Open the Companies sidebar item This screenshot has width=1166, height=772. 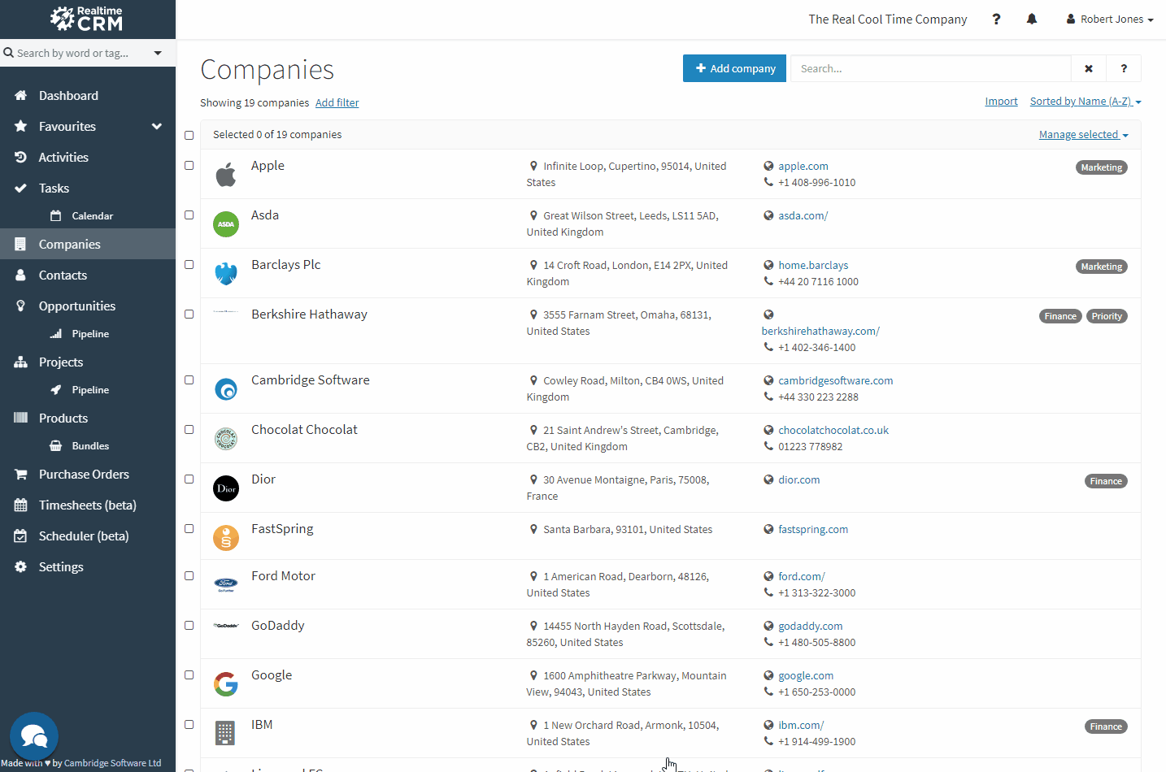pyautogui.click(x=88, y=245)
